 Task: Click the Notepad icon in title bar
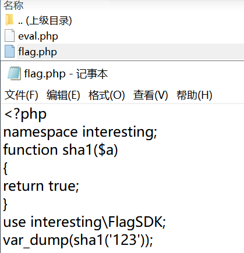[x=14, y=73]
